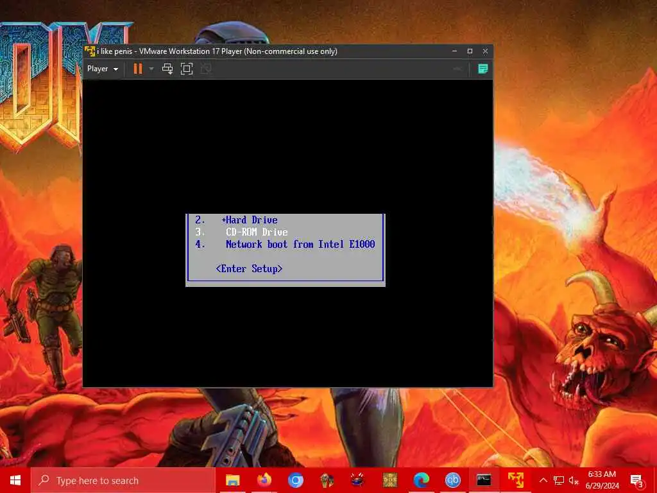
Task: Click the VMware logo in the title bar
Action: tap(90, 51)
